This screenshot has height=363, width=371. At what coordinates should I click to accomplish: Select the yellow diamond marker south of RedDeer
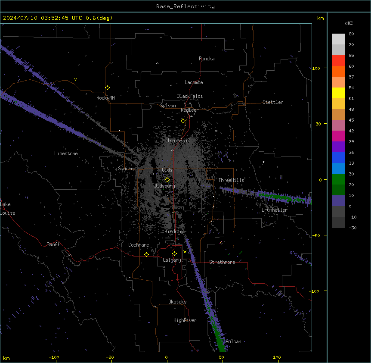tap(183, 121)
